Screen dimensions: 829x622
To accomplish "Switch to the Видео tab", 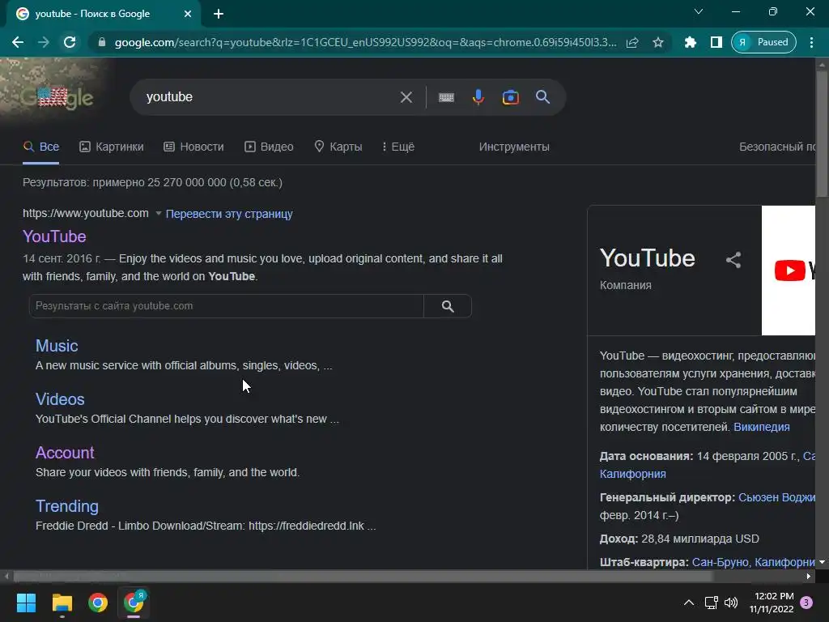I will (x=269, y=147).
